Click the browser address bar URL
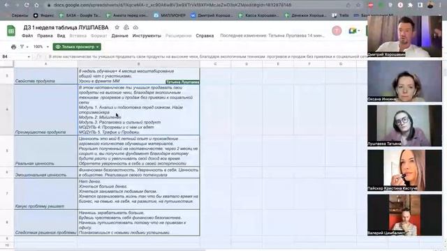 [x=172, y=5]
